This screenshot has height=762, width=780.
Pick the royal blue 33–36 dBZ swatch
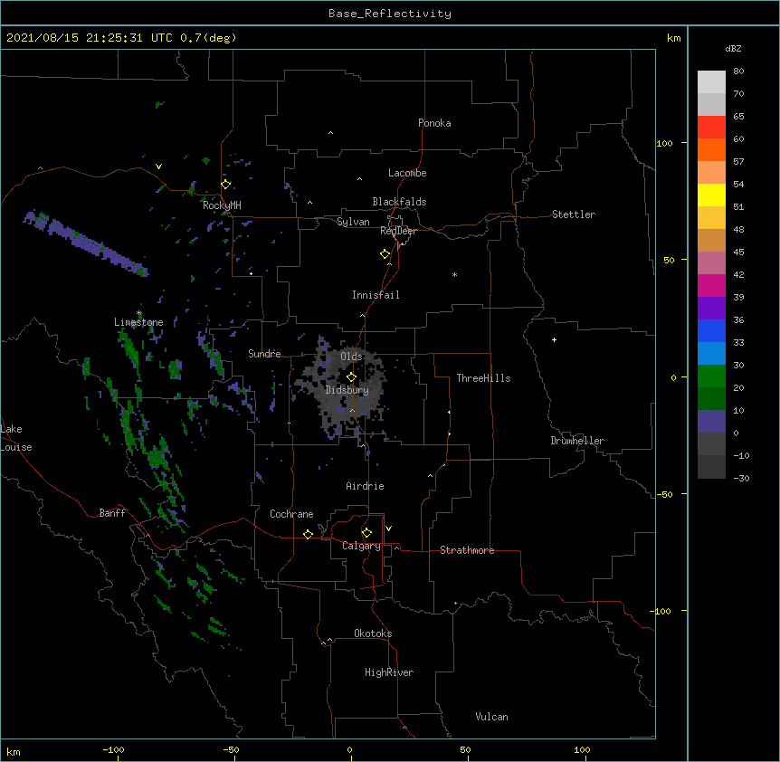pos(711,330)
